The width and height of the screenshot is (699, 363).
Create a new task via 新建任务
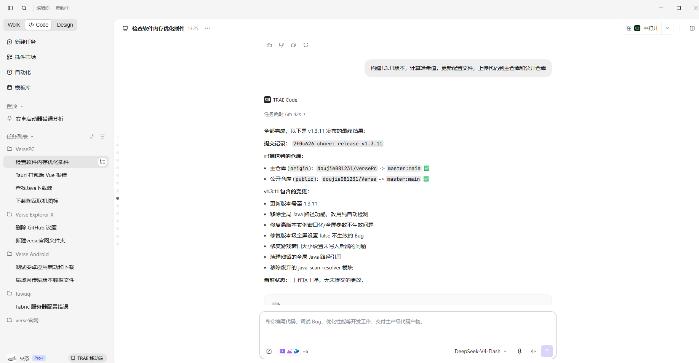click(x=21, y=42)
